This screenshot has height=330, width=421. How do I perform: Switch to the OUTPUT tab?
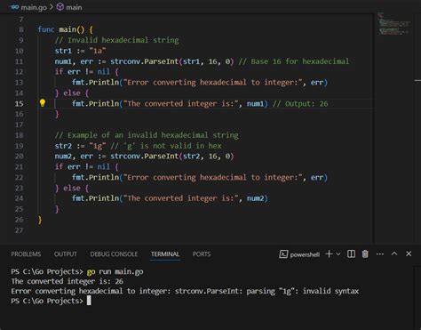pos(66,254)
